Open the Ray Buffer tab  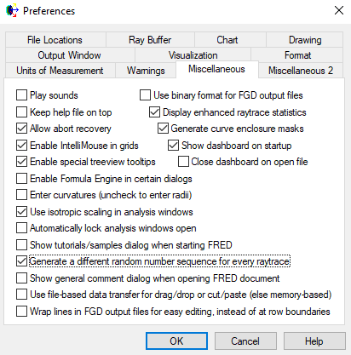(150, 40)
